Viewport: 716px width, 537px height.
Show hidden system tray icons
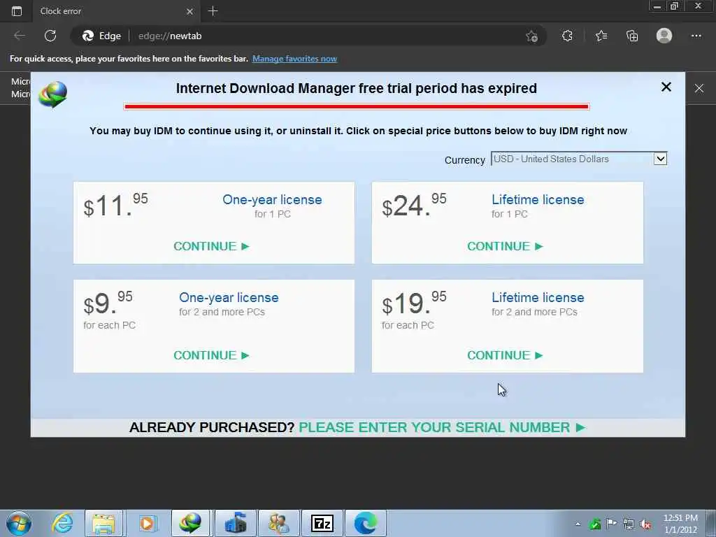pos(578,524)
